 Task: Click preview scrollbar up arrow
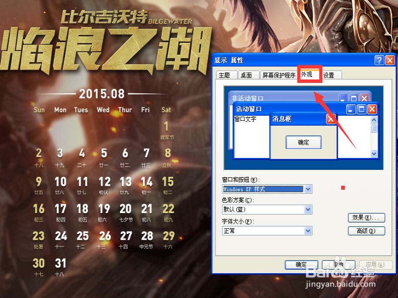(x=374, y=120)
